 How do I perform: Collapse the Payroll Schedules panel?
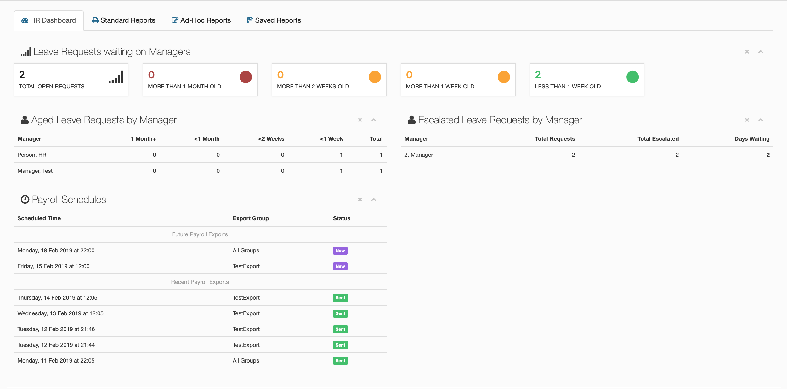374,200
